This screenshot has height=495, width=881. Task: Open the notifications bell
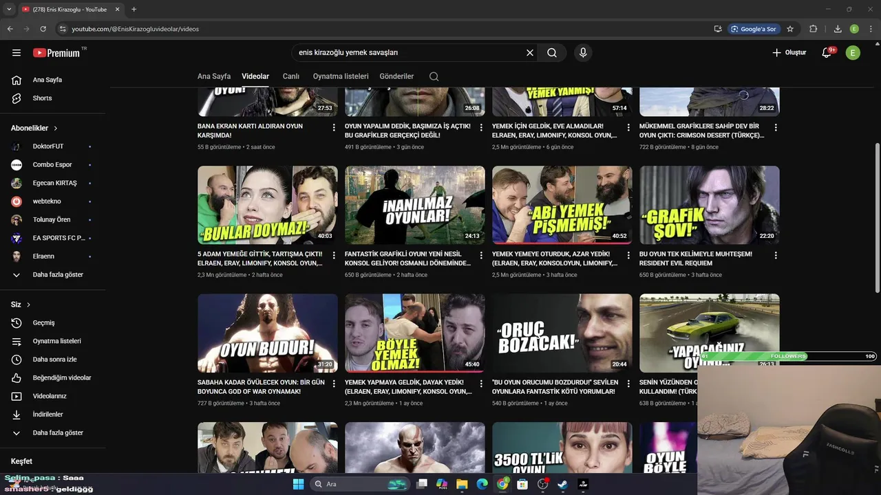(x=827, y=53)
